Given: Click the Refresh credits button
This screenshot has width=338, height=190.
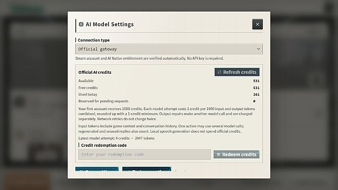Looking at the screenshot, I should click(237, 72).
